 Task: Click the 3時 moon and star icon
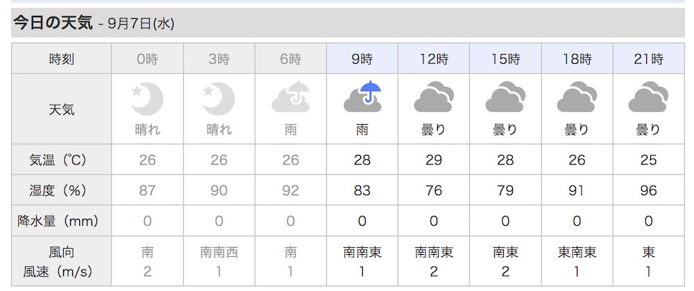219,99
